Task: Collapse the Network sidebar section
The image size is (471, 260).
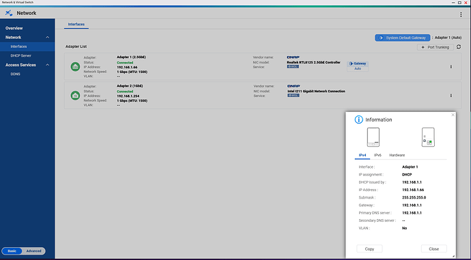Action: pyautogui.click(x=48, y=38)
